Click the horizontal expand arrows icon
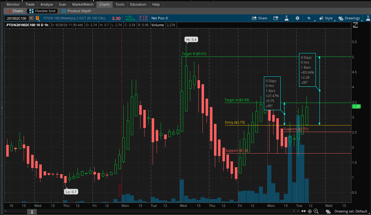The width and height of the screenshot is (371, 215). click(303, 211)
